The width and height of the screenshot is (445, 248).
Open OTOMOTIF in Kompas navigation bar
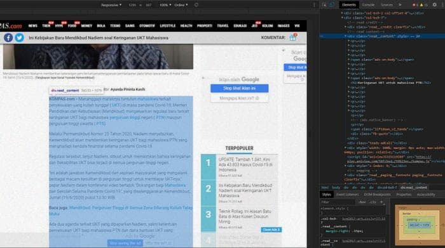147,26
